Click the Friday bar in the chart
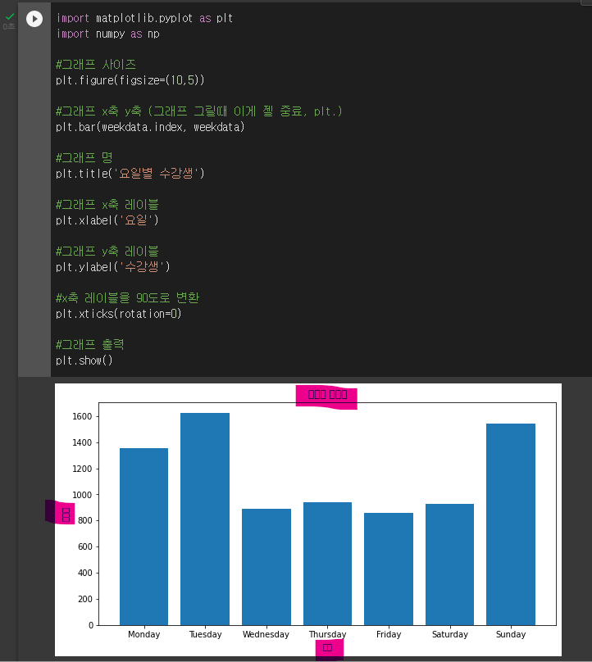 point(389,569)
